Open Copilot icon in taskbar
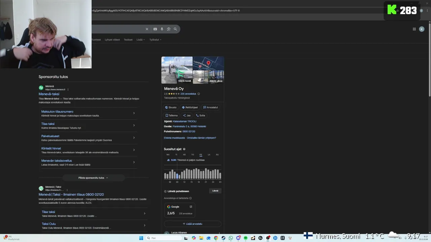The height and width of the screenshot is (242, 431). click(194, 238)
